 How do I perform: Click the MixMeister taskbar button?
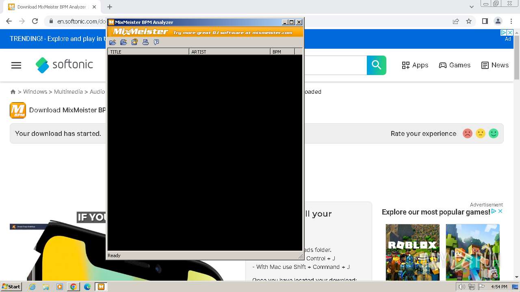101,287
